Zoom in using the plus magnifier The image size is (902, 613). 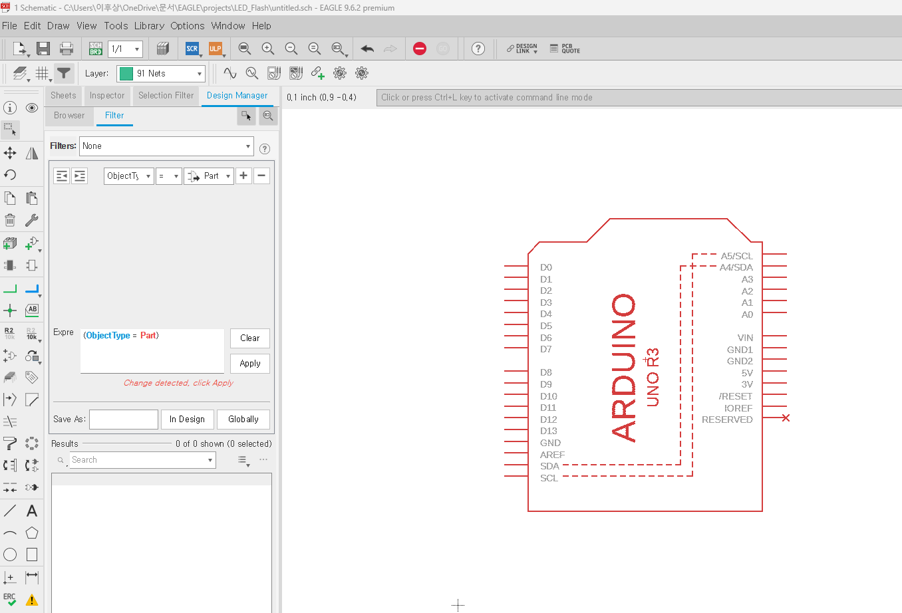268,49
